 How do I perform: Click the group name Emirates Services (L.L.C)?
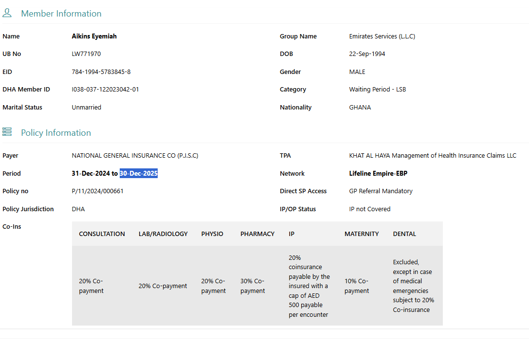coord(382,36)
